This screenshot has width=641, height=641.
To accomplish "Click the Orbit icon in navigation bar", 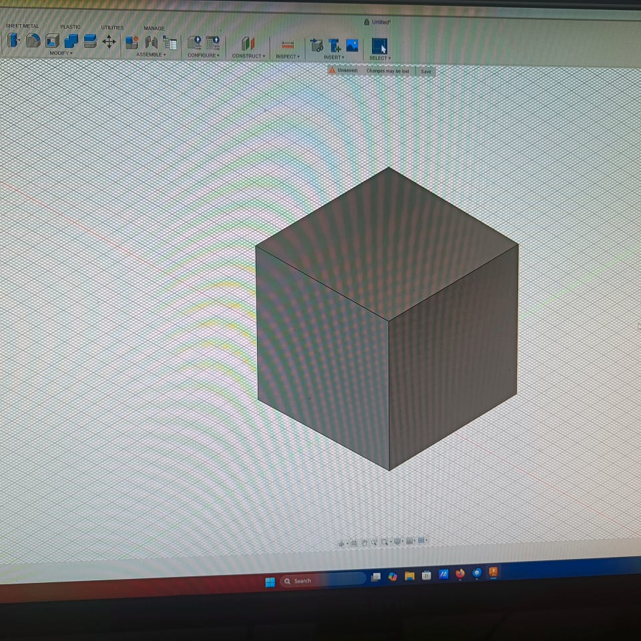I will [341, 544].
